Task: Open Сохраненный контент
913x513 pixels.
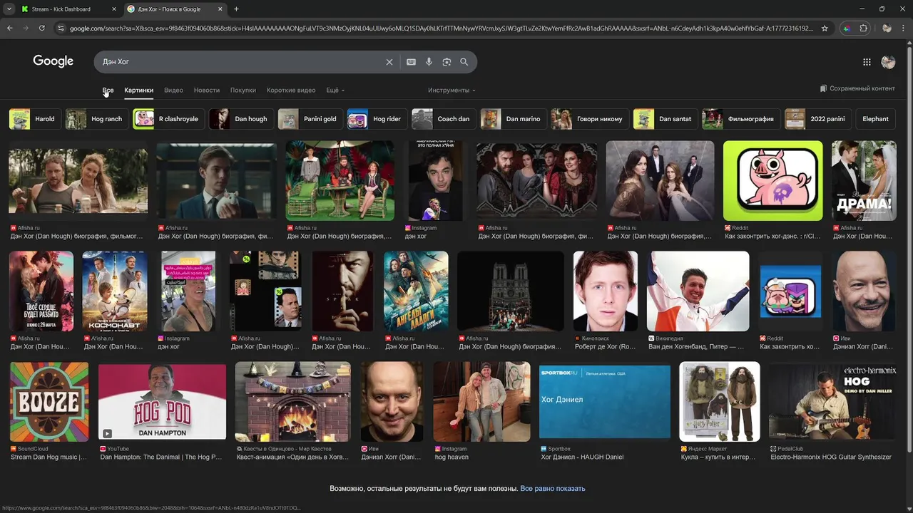Action: (x=857, y=88)
